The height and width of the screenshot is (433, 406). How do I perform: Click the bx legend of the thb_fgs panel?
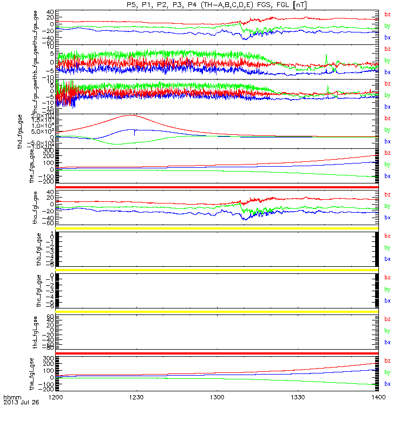(388, 73)
